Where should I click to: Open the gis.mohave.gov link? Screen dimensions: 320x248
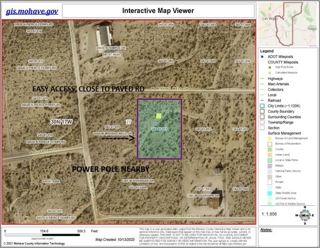32,11
